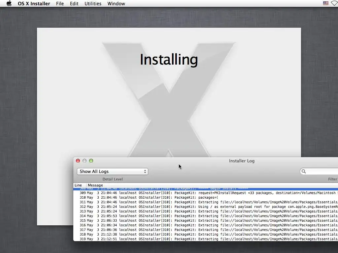Select log line 317 at 21:06:36
The width and height of the screenshot is (338, 253).
(206, 230)
